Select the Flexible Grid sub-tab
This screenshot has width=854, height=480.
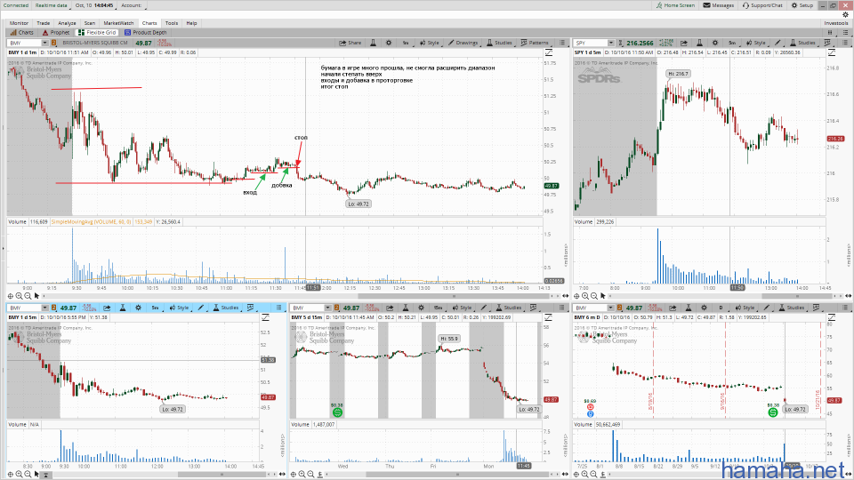(x=97, y=33)
